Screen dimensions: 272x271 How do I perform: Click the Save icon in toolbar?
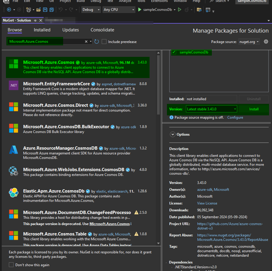[45, 10]
